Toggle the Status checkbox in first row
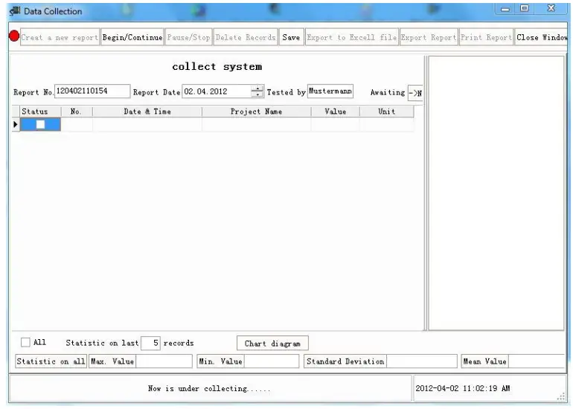Screen dimensions: 573x409 pyautogui.click(x=41, y=124)
